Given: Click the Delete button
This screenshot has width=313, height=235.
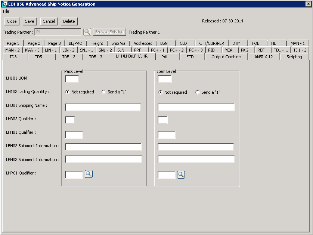Looking at the screenshot, I should [69, 21].
